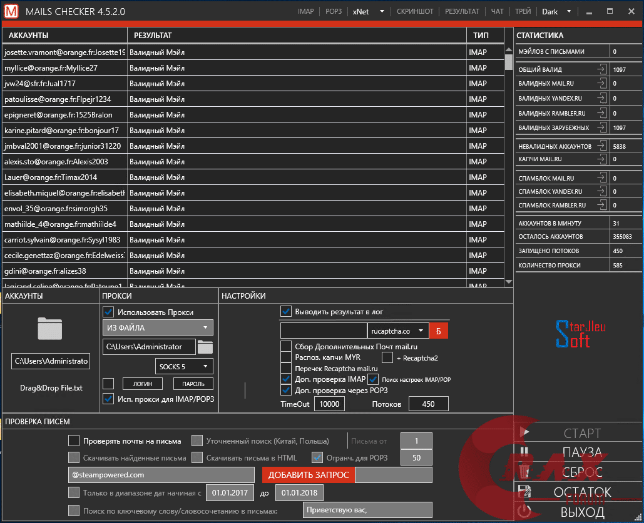Enable Проверять почты на письма checkbox
Viewport: 644px width, 523px height.
pos(74,441)
